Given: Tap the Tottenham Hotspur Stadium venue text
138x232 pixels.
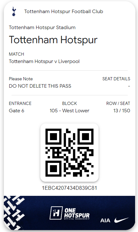Looking at the screenshot, I should click(x=42, y=28).
